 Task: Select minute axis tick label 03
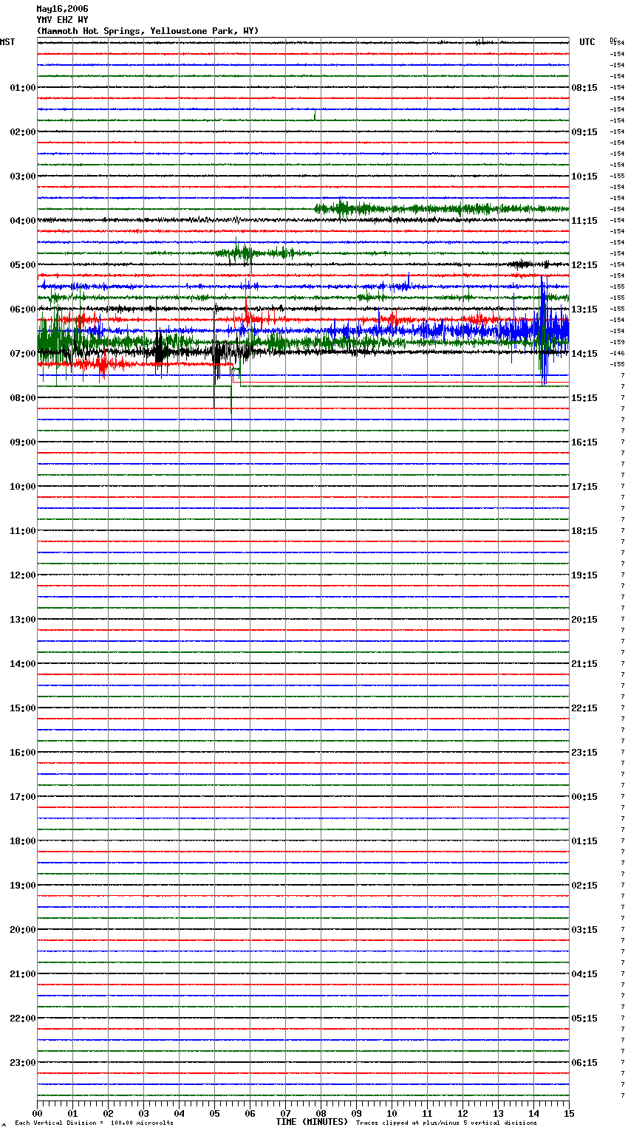pos(143,1113)
